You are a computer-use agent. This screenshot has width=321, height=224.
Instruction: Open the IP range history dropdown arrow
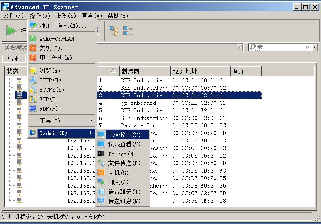coord(239,48)
